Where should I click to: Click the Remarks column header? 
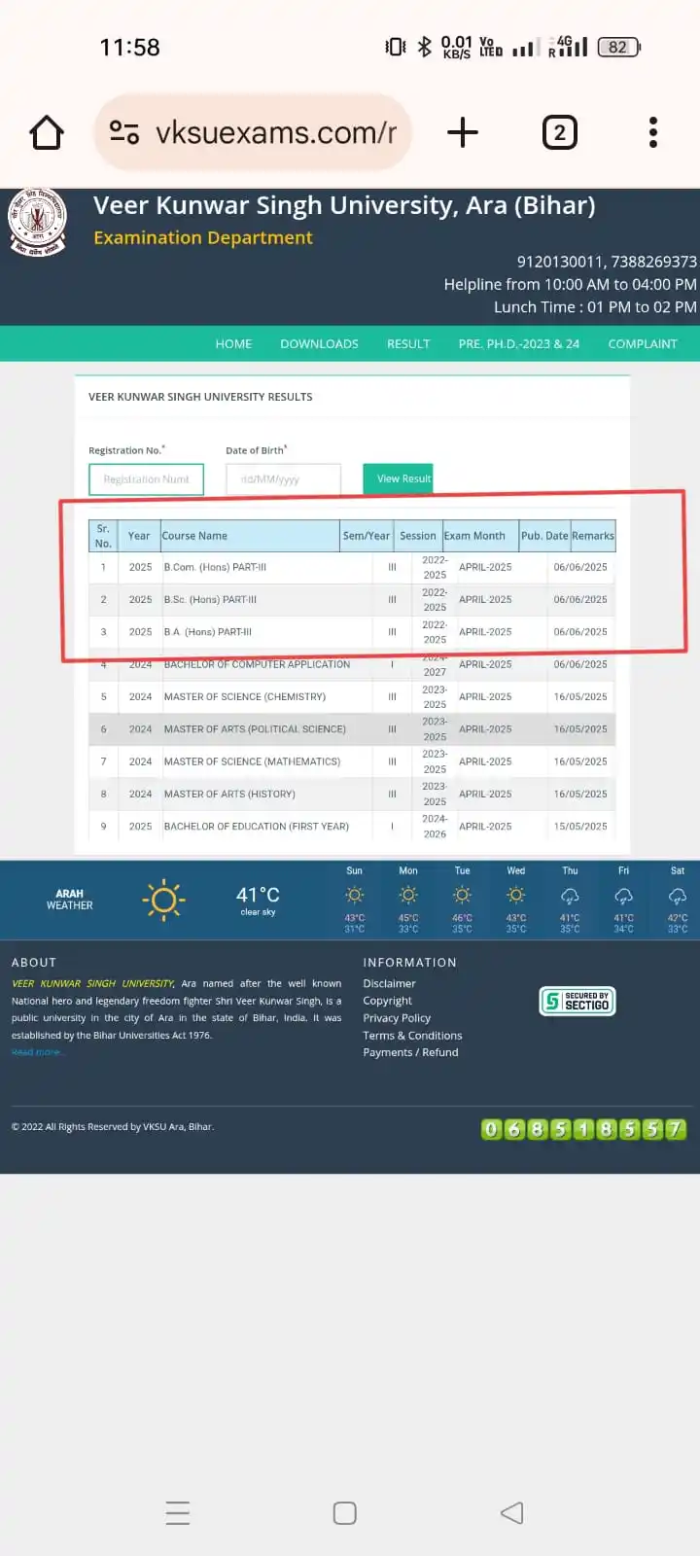coord(593,536)
